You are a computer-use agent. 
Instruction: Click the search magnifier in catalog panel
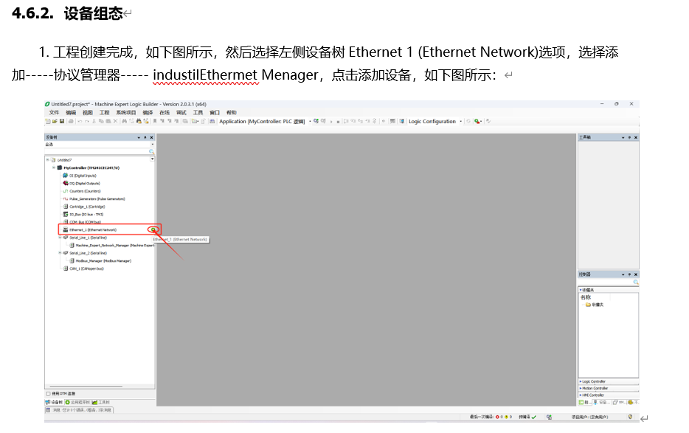coord(635,283)
